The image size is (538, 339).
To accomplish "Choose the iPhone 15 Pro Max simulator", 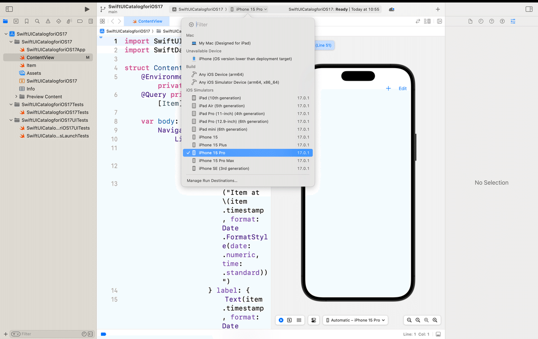I will [248, 161].
